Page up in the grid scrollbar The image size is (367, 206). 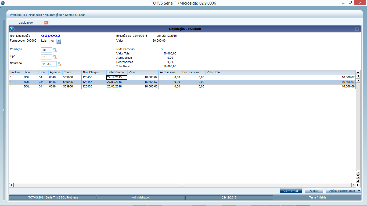[358, 76]
